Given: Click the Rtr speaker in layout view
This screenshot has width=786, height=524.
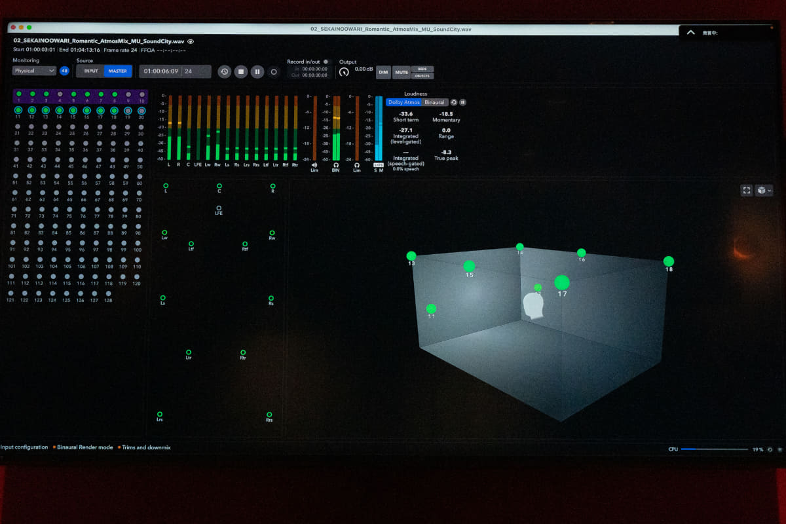Looking at the screenshot, I should 243,352.
